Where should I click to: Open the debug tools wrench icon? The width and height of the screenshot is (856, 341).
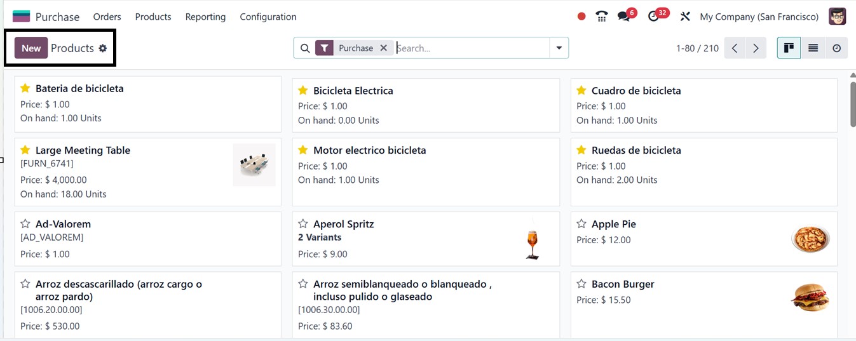click(x=685, y=17)
